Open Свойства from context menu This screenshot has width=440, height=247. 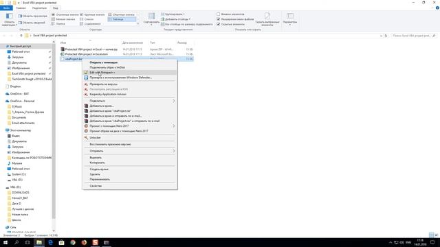(130, 186)
